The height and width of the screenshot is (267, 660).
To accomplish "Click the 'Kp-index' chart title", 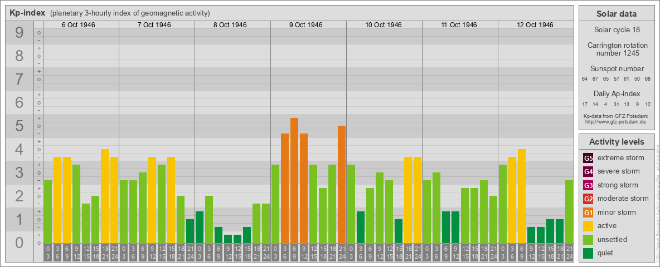I will click(27, 13).
